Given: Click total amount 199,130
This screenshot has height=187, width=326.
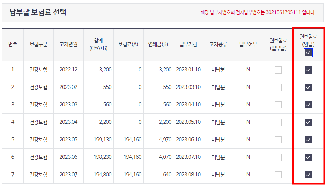Looking at the screenshot, I should coord(103,140).
